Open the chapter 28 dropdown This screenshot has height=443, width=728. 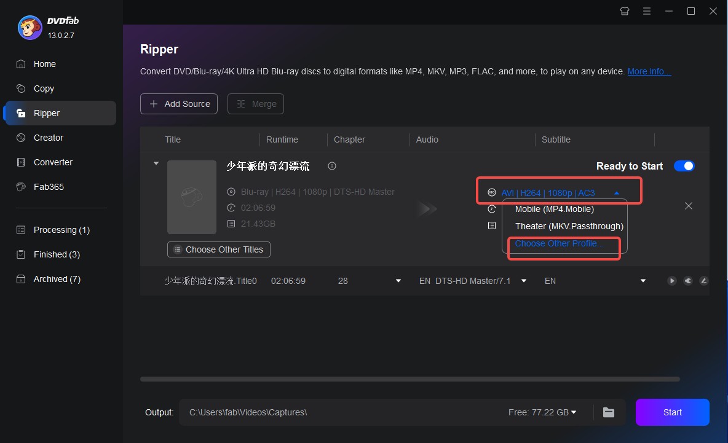click(398, 281)
